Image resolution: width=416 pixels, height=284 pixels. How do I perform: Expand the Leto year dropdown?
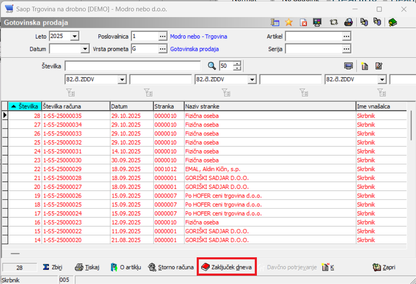(75, 36)
